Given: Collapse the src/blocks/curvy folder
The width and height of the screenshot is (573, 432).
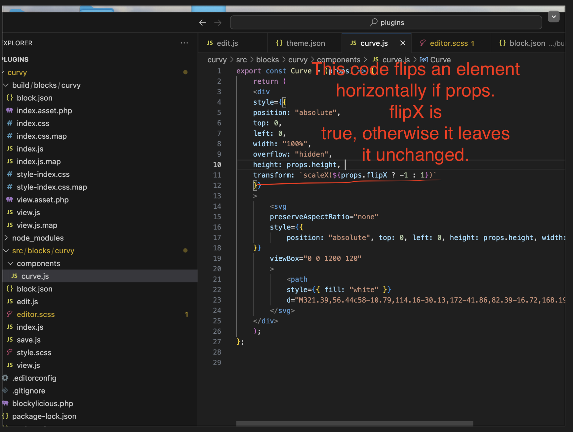Looking at the screenshot, I should point(100,251).
